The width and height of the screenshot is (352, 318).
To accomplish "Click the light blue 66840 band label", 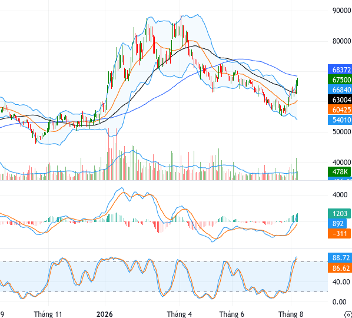I will click(x=340, y=90).
